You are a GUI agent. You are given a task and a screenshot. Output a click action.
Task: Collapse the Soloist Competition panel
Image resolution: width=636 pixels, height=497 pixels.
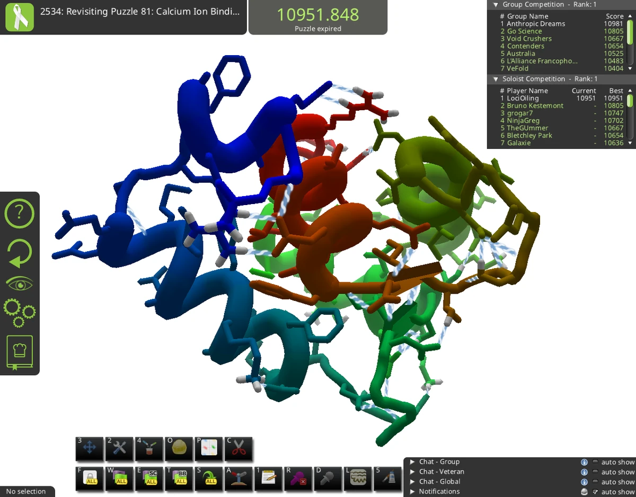(x=496, y=79)
